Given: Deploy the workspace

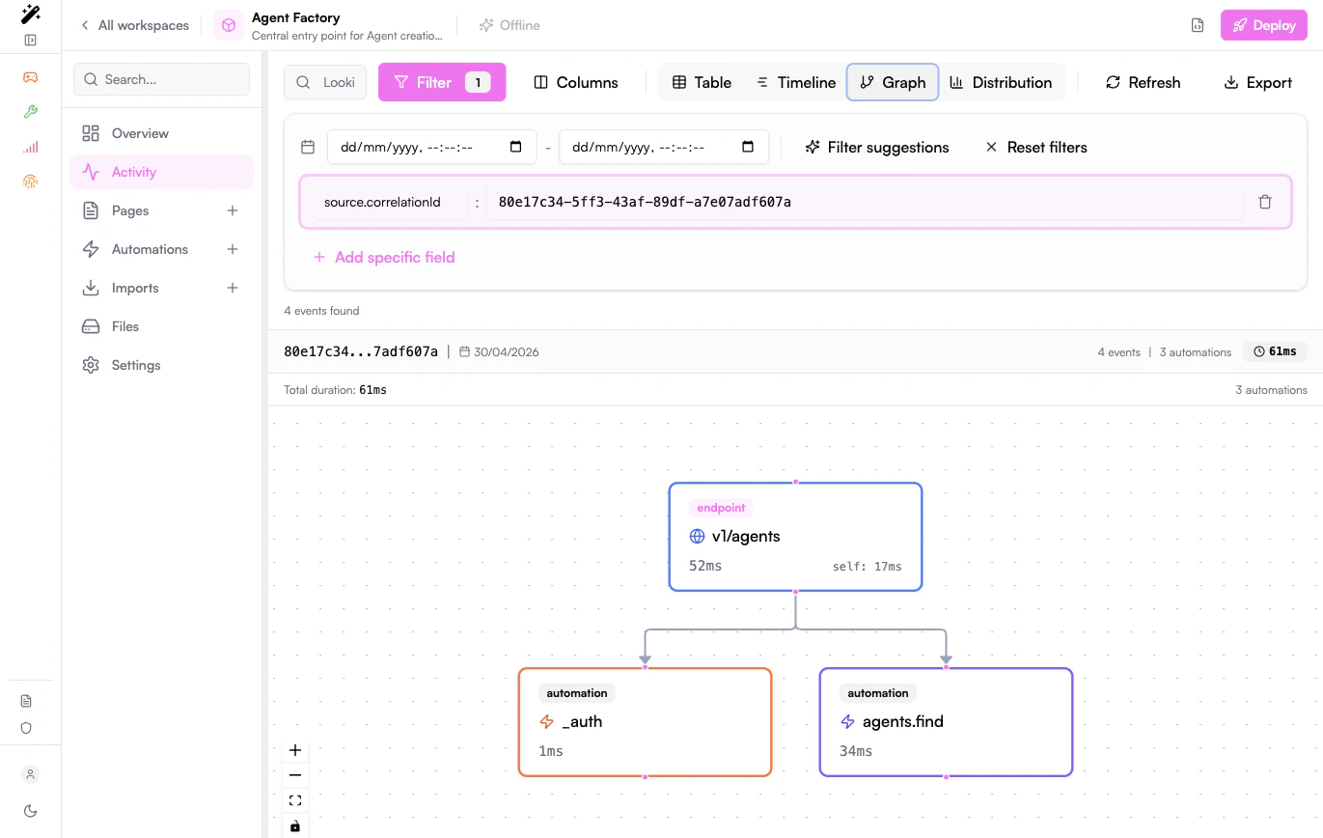Looking at the screenshot, I should click(x=1264, y=25).
